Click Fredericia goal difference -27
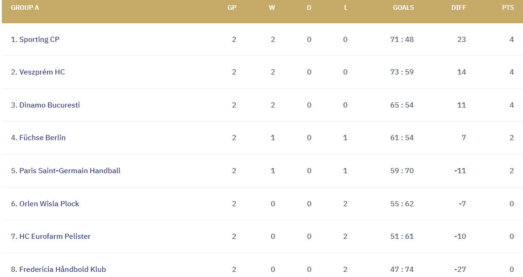The height and width of the screenshot is (277, 523). pyautogui.click(x=460, y=269)
